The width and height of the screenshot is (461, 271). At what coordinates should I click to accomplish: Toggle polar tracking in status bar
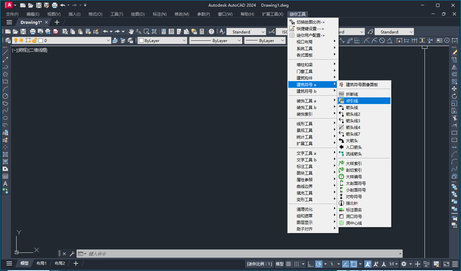coord(319,264)
